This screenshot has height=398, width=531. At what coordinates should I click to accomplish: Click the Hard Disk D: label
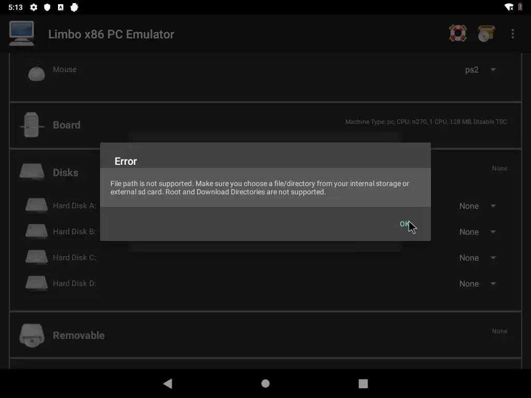click(x=75, y=283)
